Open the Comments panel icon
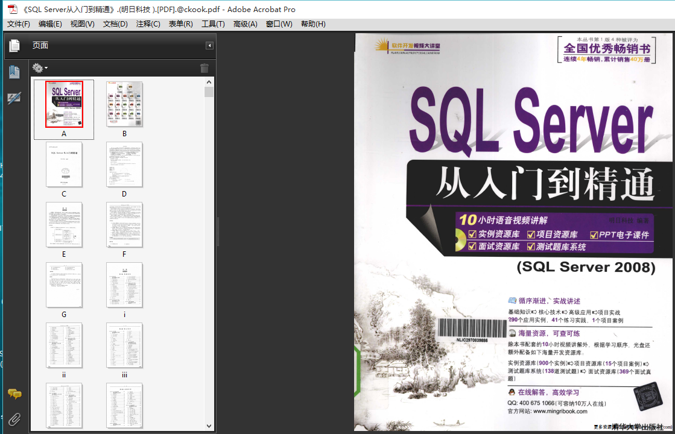Viewport: 675px width, 434px height. click(x=14, y=394)
